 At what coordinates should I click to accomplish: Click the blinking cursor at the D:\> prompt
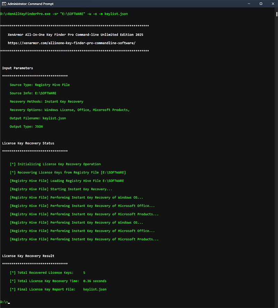click(9, 303)
